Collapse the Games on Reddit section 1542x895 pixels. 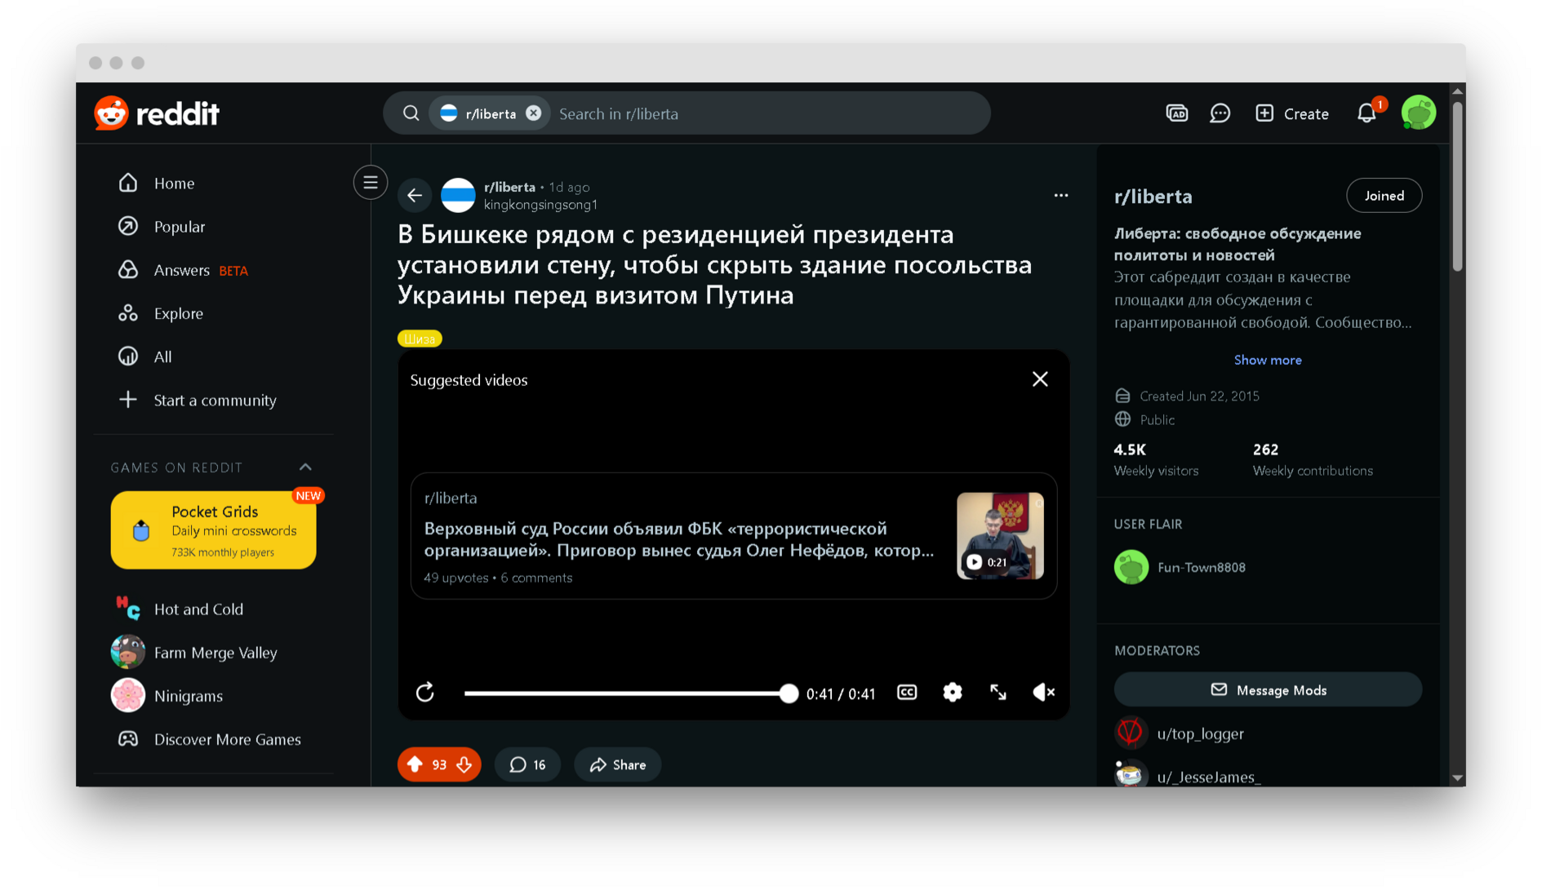305,467
